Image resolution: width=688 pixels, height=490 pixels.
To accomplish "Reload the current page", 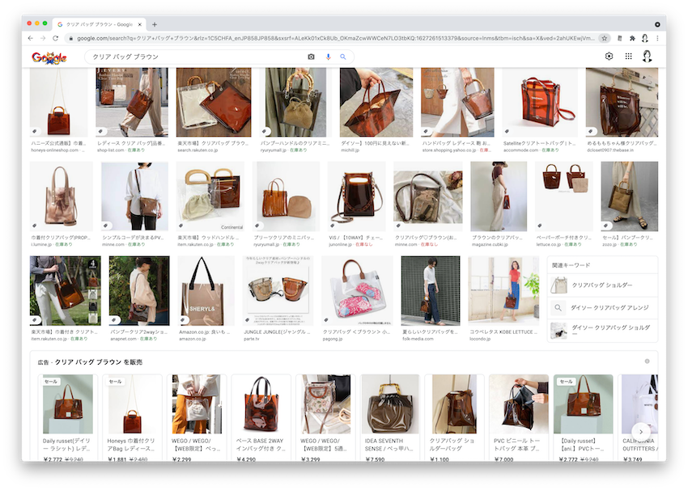I will (56, 38).
